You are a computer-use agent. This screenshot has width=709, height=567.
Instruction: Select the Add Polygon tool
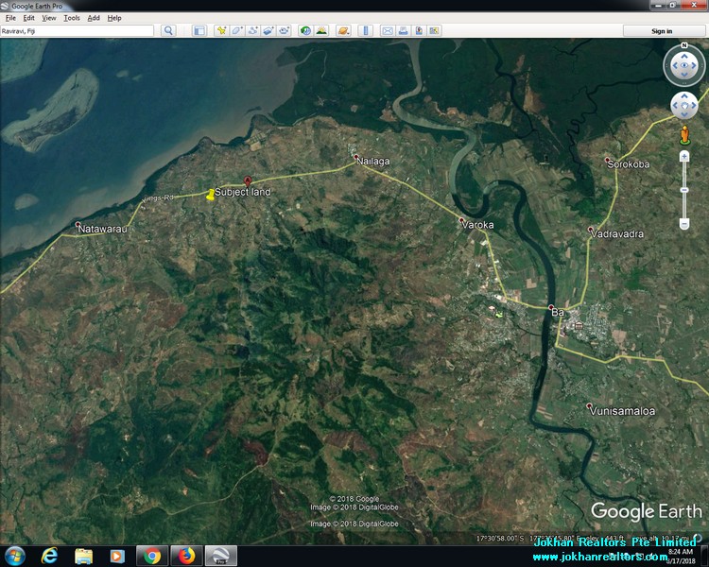237,31
